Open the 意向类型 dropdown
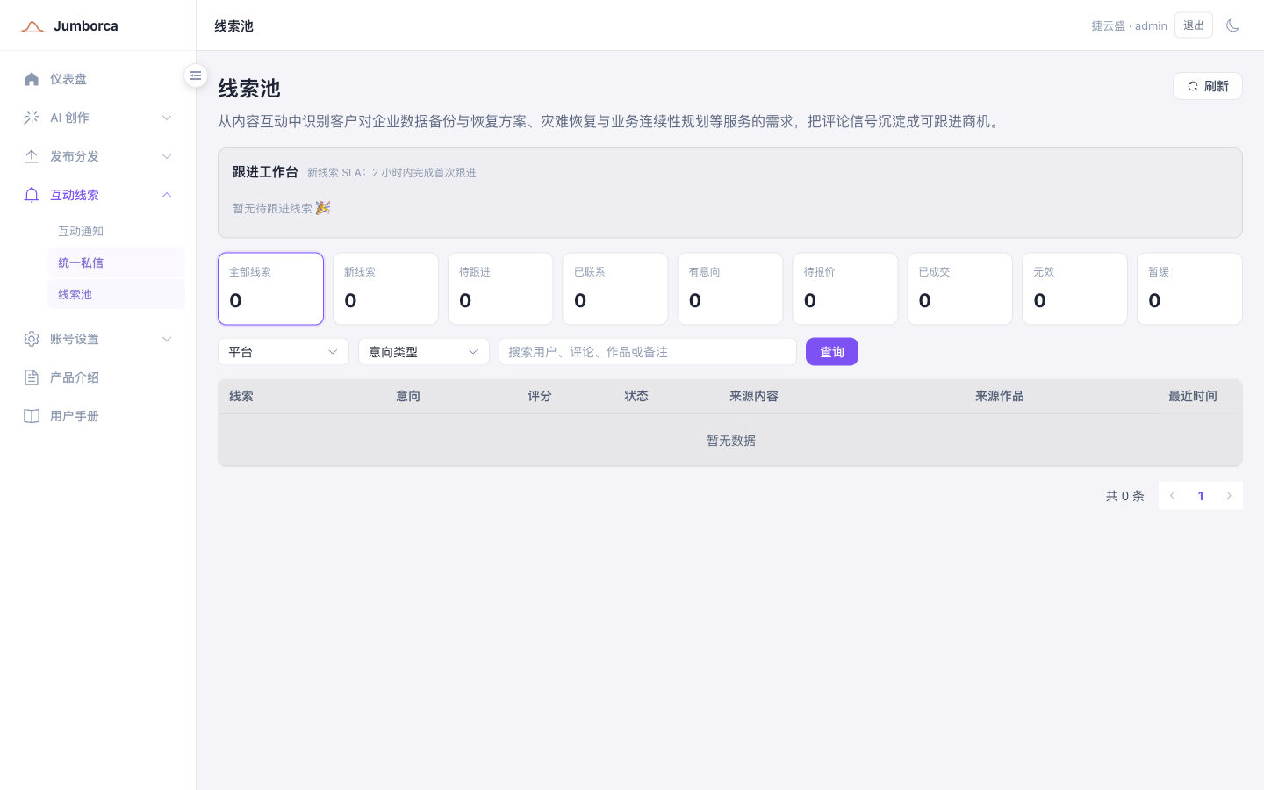Screen dimensions: 1264x790 pos(424,352)
